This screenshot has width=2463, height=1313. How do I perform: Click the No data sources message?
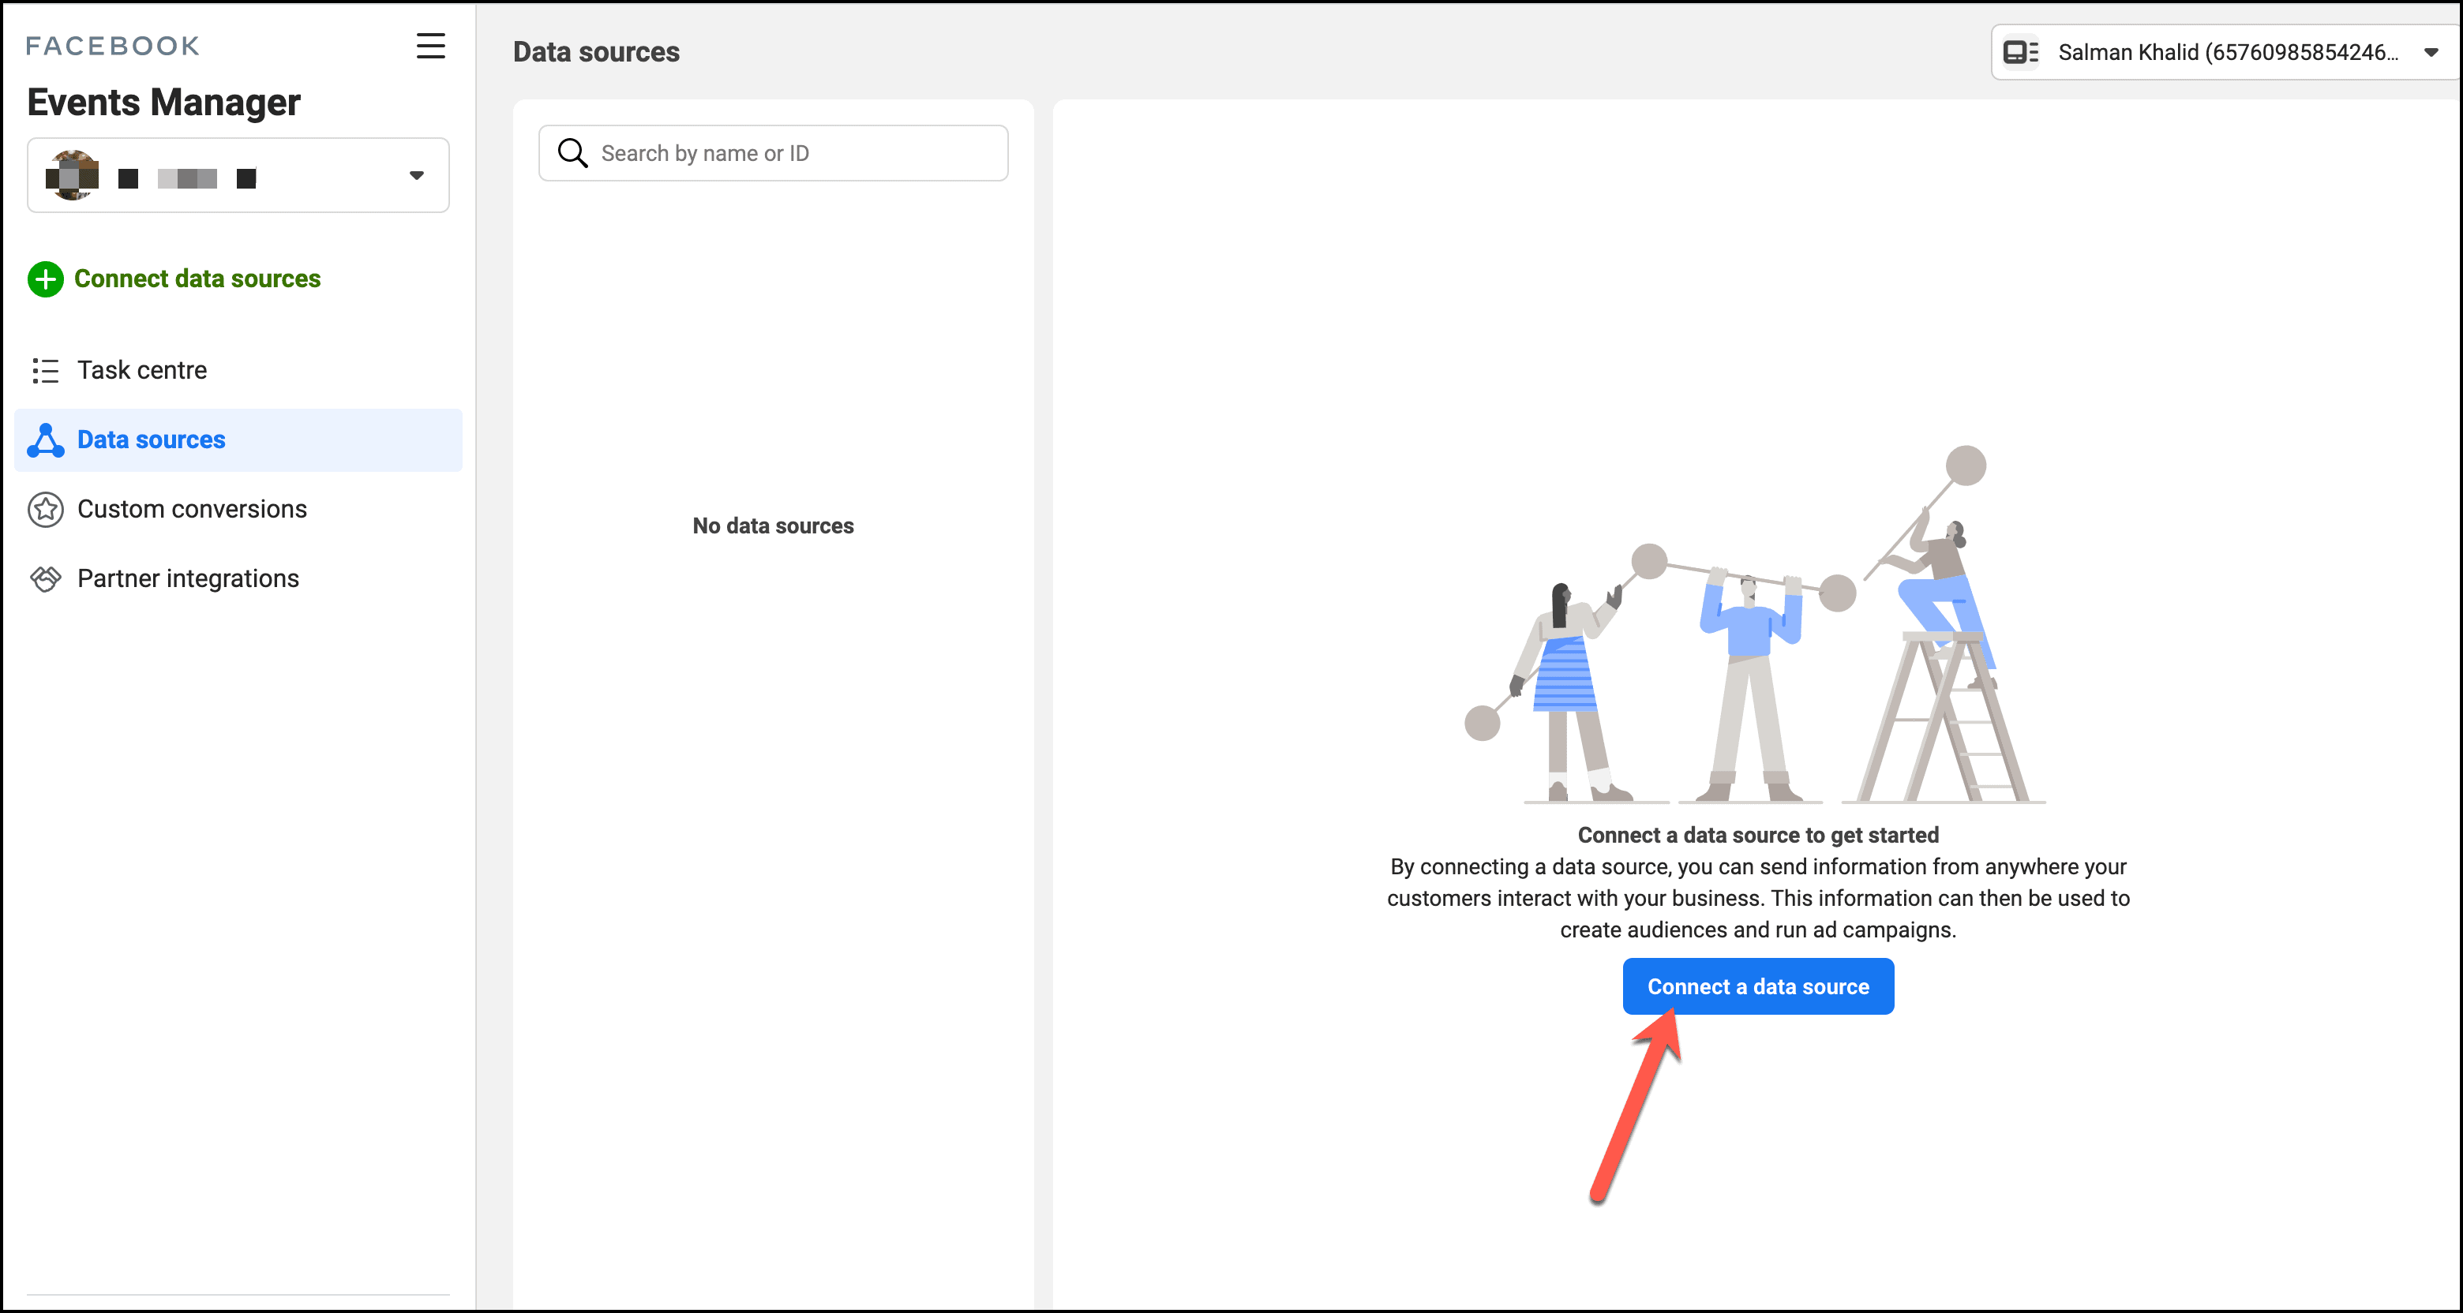[x=773, y=526]
